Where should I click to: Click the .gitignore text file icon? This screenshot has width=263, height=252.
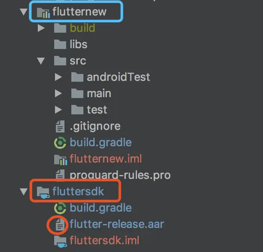(x=60, y=126)
